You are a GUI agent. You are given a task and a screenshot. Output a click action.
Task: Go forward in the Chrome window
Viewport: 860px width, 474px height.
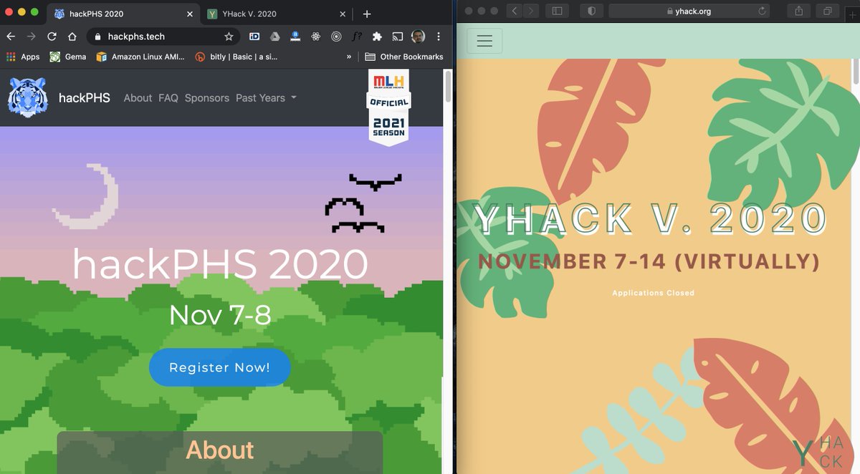coord(31,37)
